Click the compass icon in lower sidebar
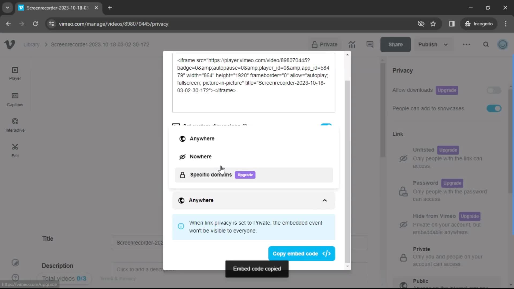 15,263
